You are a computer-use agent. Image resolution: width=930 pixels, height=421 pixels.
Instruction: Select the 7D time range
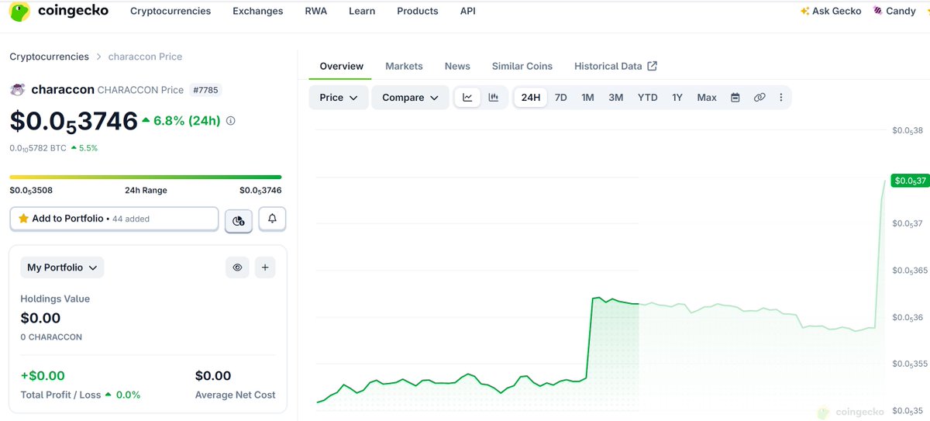point(561,98)
